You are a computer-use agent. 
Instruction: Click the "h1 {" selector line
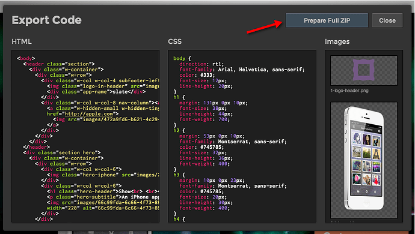click(179, 97)
